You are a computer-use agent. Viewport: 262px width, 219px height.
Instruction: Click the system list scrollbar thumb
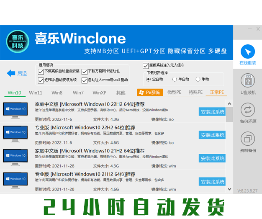229,114
